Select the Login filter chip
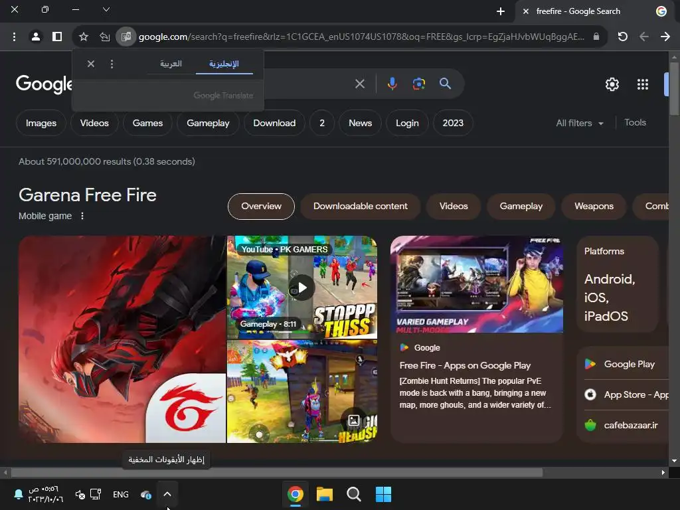 [407, 123]
